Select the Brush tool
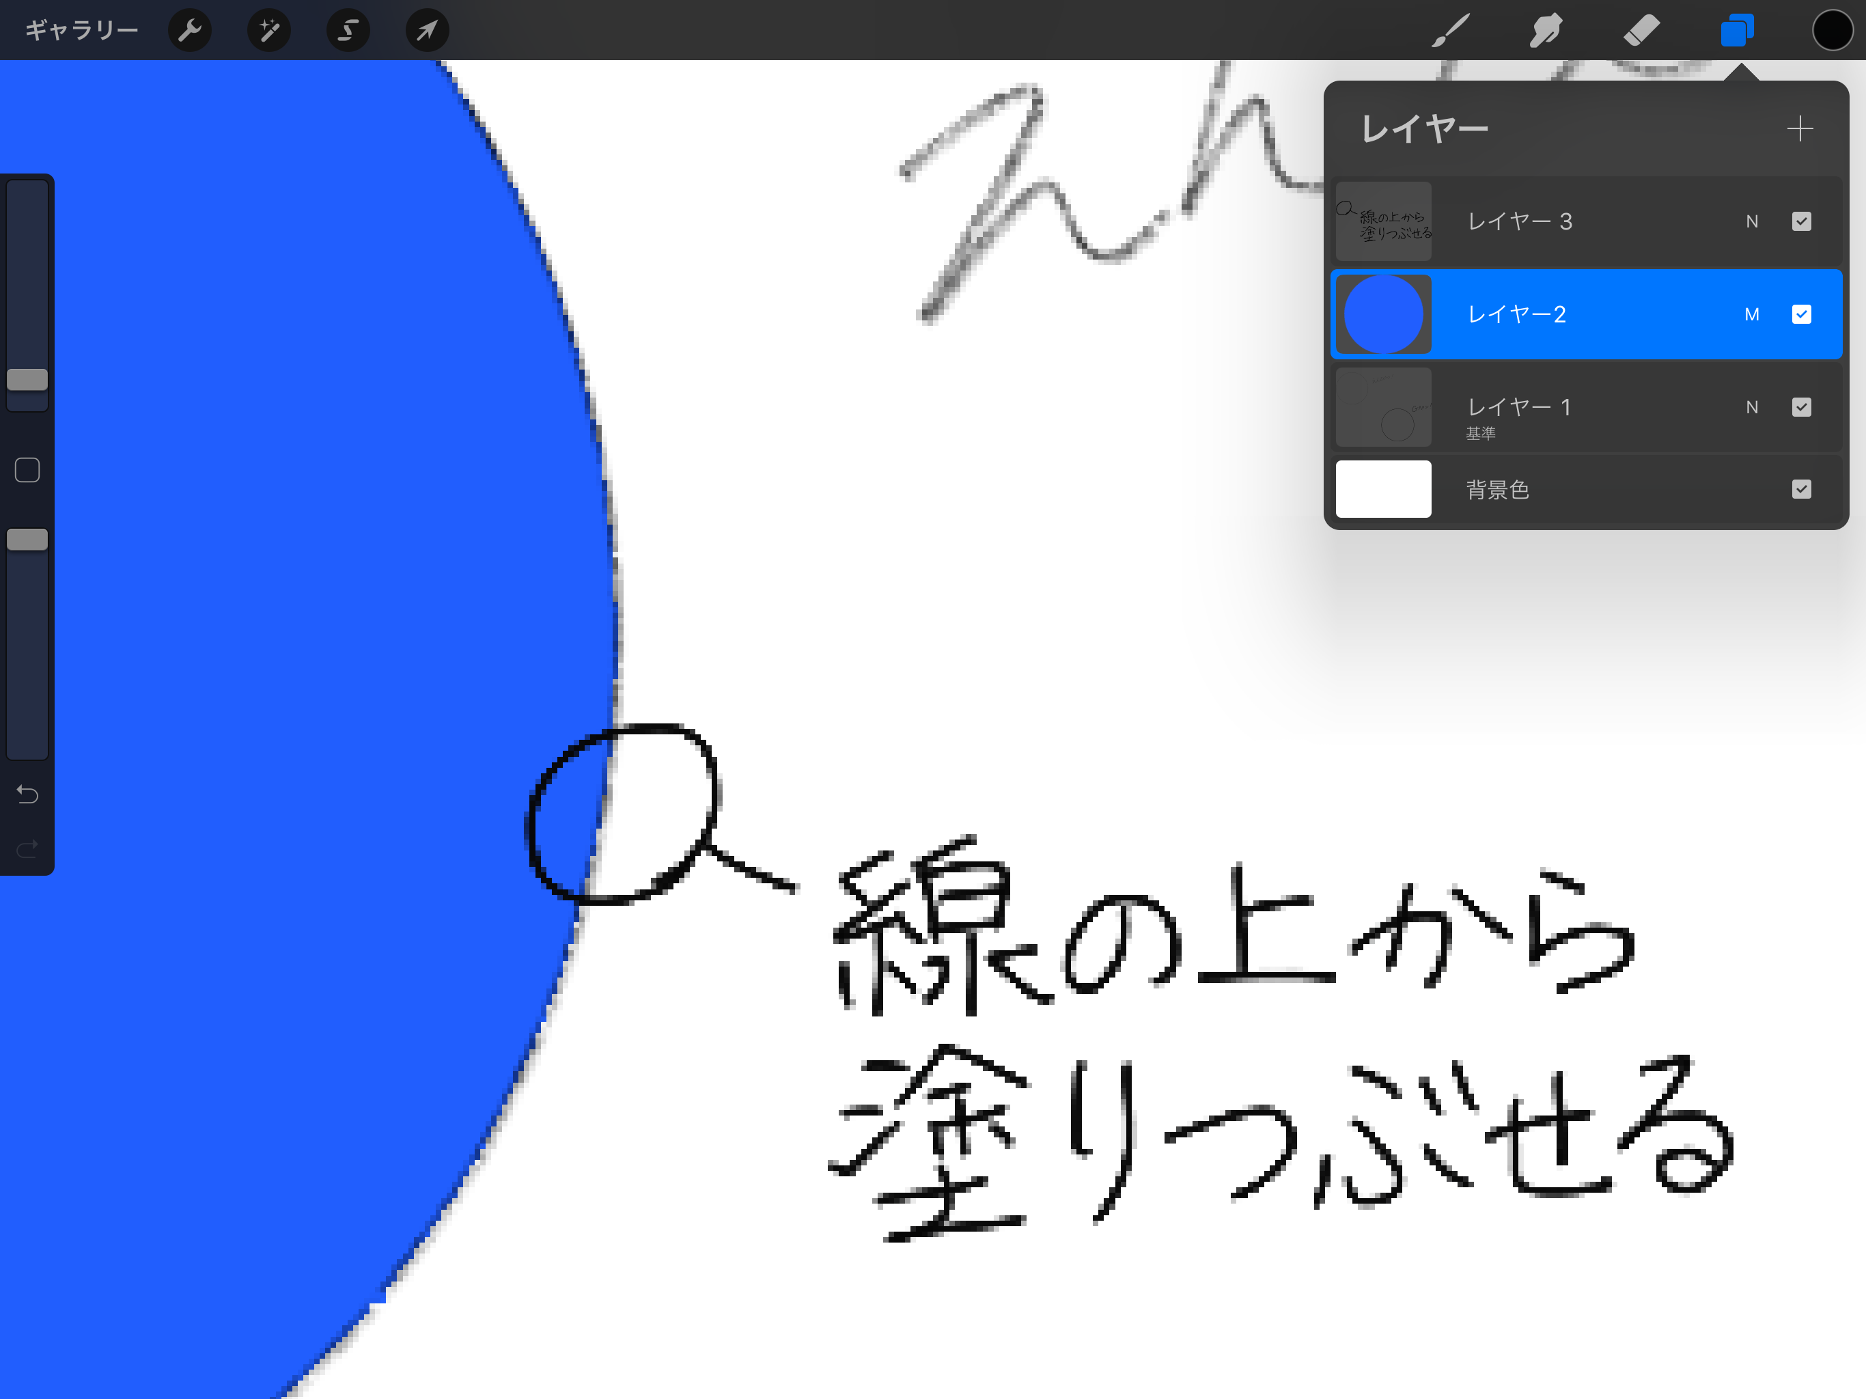 pyautogui.click(x=1451, y=30)
